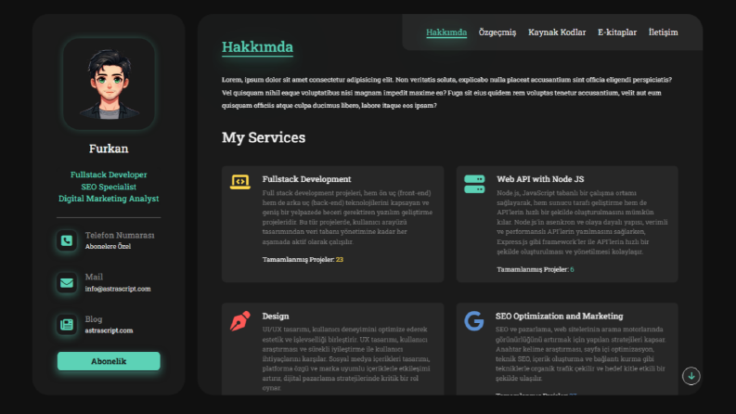
Task: Click the Fullstack Developer role text
Action: pyautogui.click(x=109, y=175)
